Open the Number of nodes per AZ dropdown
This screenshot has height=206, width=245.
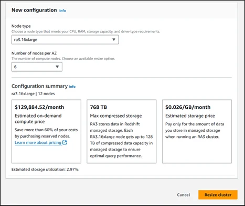click(x=37, y=67)
